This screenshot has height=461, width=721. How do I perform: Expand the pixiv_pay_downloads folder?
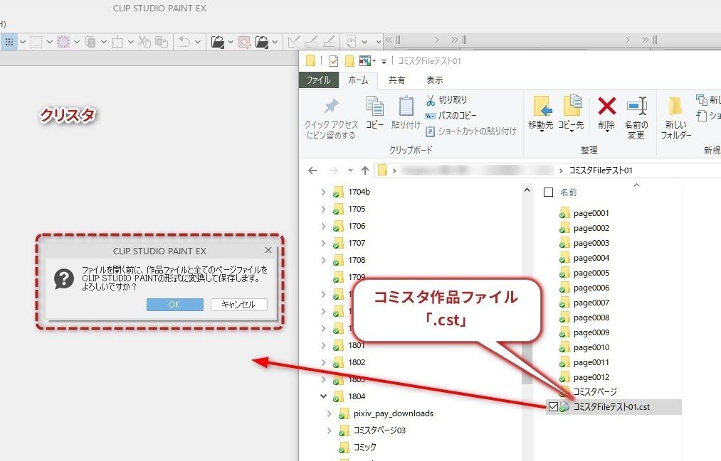(x=329, y=413)
